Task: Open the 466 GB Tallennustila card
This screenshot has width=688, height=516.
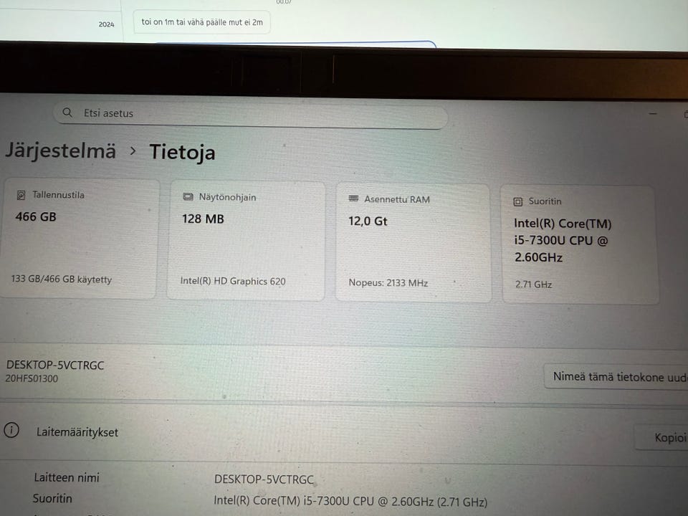Action: [79, 239]
